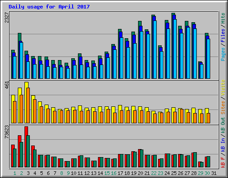This screenshot has width=228, height=178.
Task: Click the cyan Pages bar for day 2
Action: (x=21, y=61)
